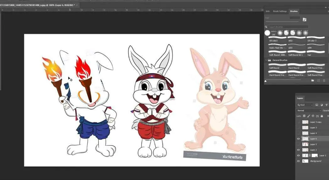Hide Layer 1 with its eye icon
Image resolution: width=329 pixels, height=180 pixels.
pos(298,156)
